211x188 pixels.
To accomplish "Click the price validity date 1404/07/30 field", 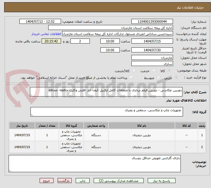I will (x=152, y=50).
